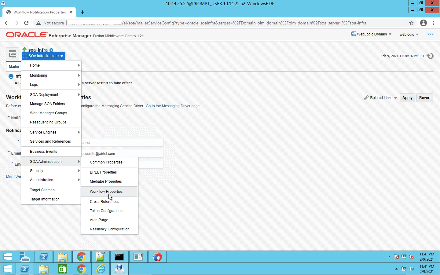
Task: Click the Related Links chain-link icon
Action: pos(366,98)
